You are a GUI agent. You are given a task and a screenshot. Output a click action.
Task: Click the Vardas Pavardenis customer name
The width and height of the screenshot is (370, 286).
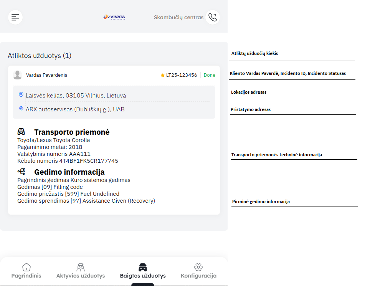pos(46,75)
